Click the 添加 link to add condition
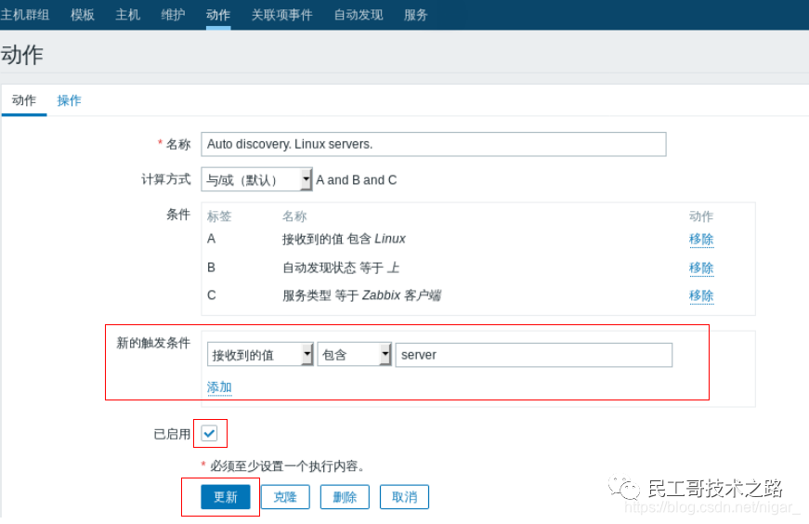 click(219, 387)
